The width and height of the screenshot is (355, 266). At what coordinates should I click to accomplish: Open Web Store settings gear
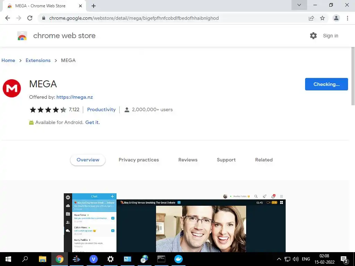313,36
